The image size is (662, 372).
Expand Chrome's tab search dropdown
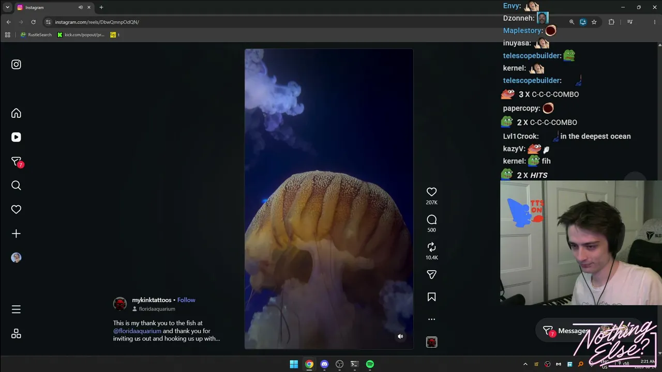click(x=7, y=7)
